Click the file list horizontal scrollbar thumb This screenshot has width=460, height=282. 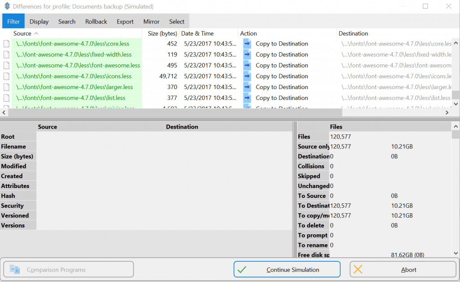coord(175,112)
